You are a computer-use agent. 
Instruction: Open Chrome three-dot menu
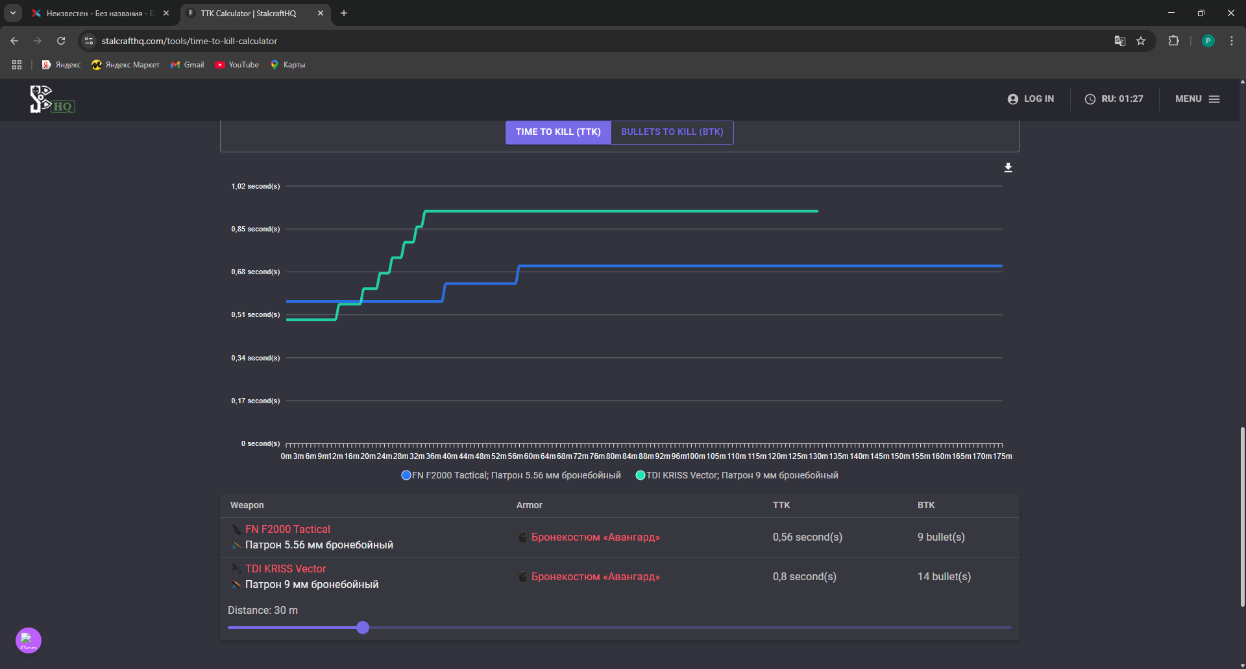1232,41
